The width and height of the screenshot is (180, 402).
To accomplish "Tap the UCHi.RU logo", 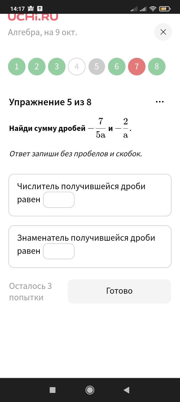I will tap(33, 17).
